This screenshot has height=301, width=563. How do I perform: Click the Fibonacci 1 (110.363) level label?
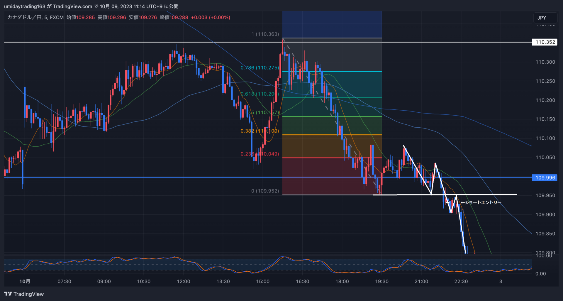tap(265, 34)
